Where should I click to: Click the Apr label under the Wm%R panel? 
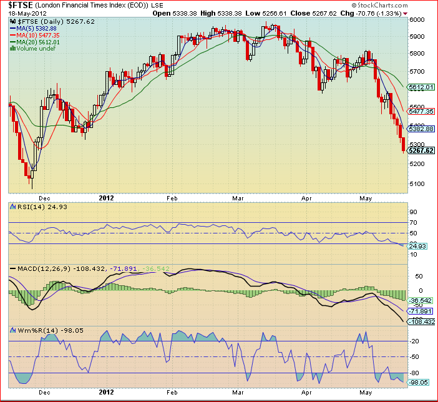pos(306,393)
